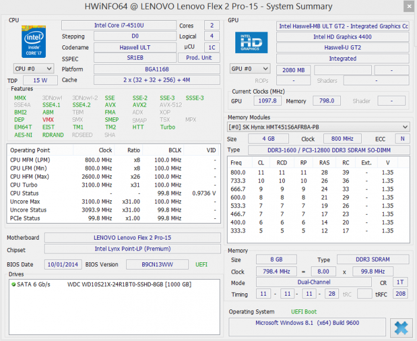The image size is (417, 341).
Task: Open the CPU #0 selector dropdown
Action: pyautogui.click(x=33, y=69)
